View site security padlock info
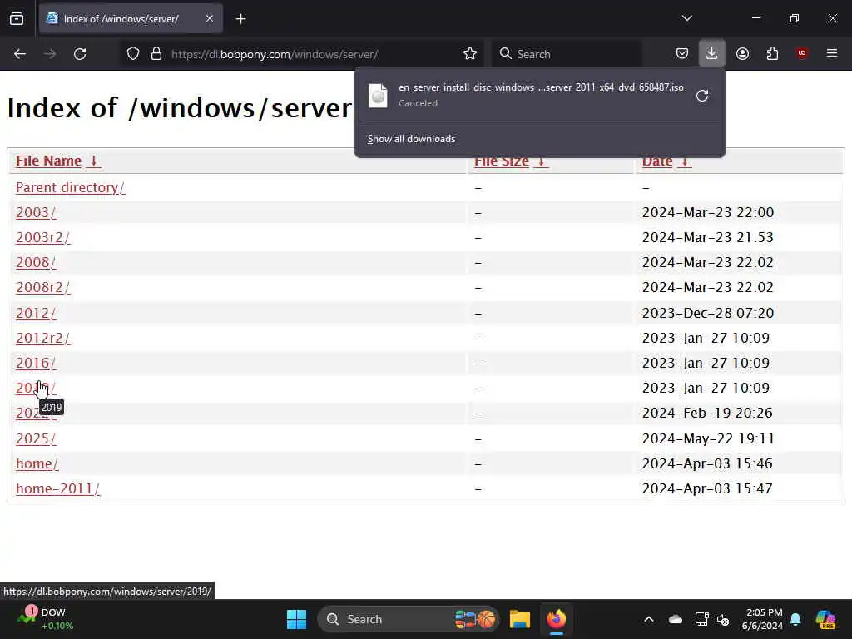 [x=156, y=54]
